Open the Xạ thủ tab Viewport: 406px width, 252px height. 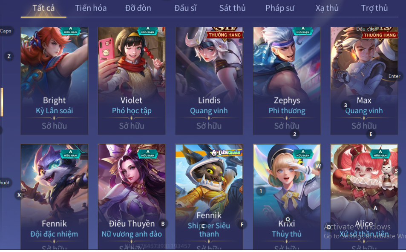point(327,8)
